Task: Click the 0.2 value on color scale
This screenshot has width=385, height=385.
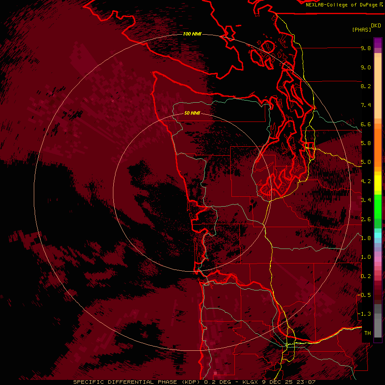Action: pos(366,276)
